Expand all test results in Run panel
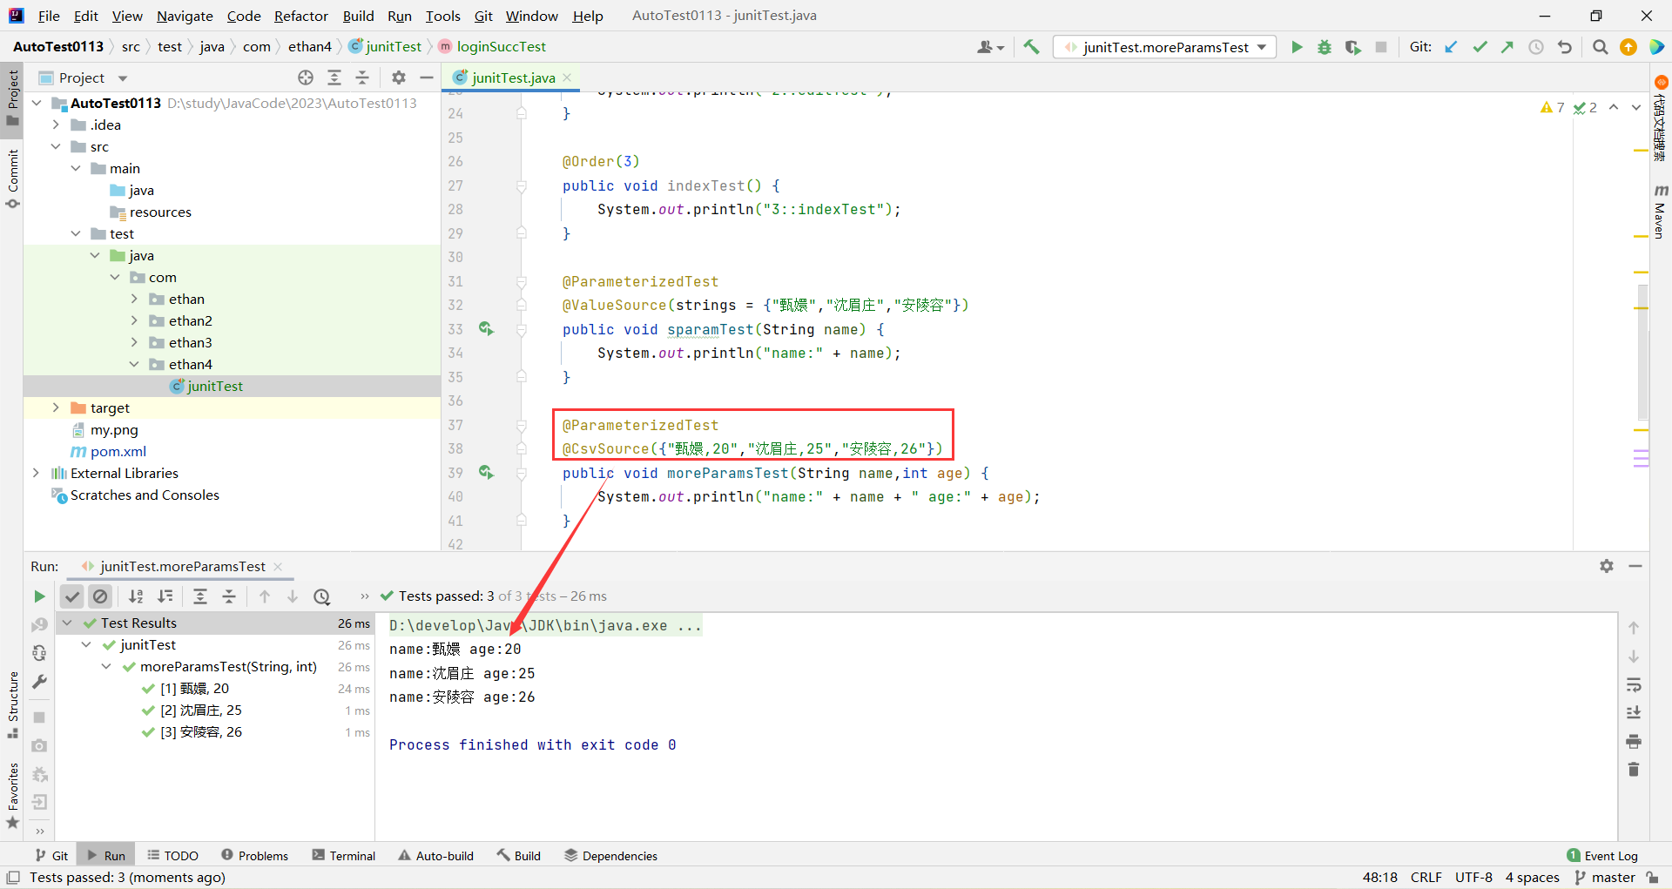Image resolution: width=1672 pixels, height=889 pixels. click(x=200, y=596)
